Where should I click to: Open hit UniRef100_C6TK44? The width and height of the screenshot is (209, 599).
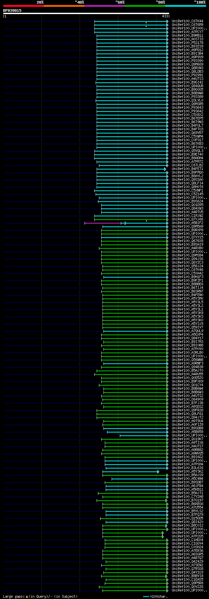click(187, 21)
